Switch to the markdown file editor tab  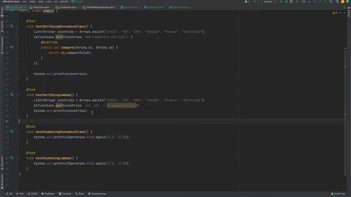point(131,7)
